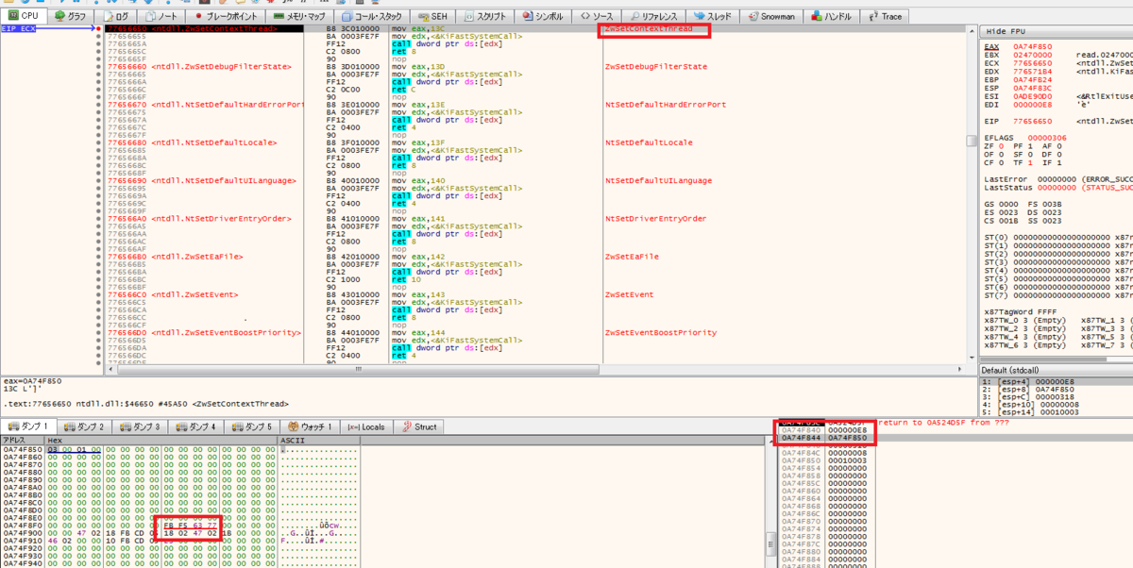The height and width of the screenshot is (568, 1133).
Task: Click the disassembly scrollbar up arrow
Action: click(x=970, y=29)
